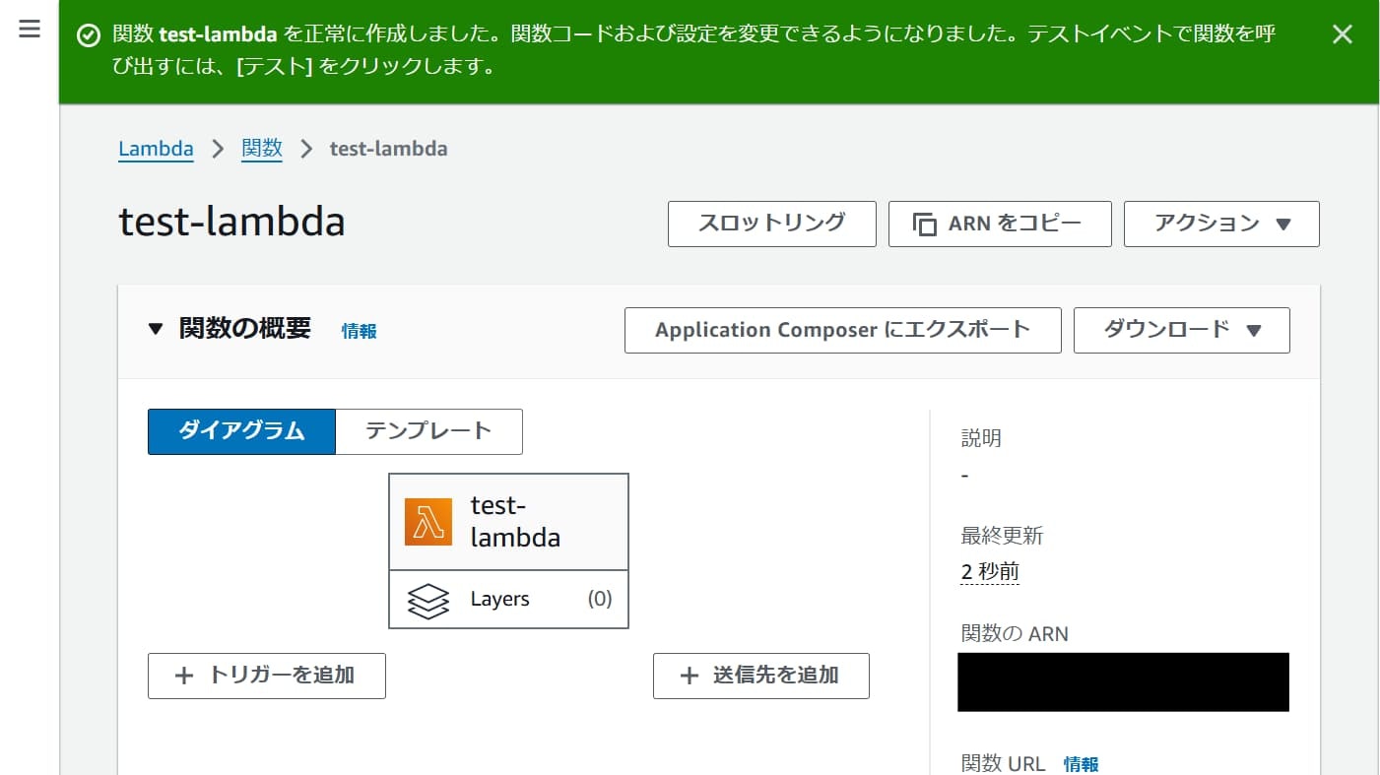Open 情報 link next to 関数の概要
1380x775 pixels.
(x=359, y=331)
